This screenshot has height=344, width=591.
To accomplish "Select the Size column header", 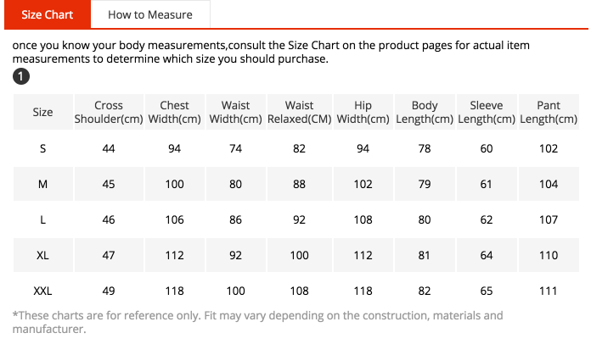I will (x=42, y=113).
